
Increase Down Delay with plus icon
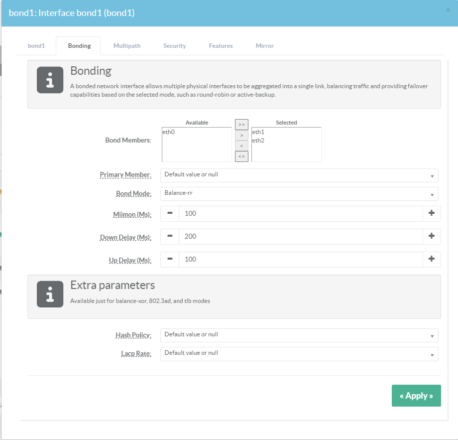pyautogui.click(x=432, y=236)
